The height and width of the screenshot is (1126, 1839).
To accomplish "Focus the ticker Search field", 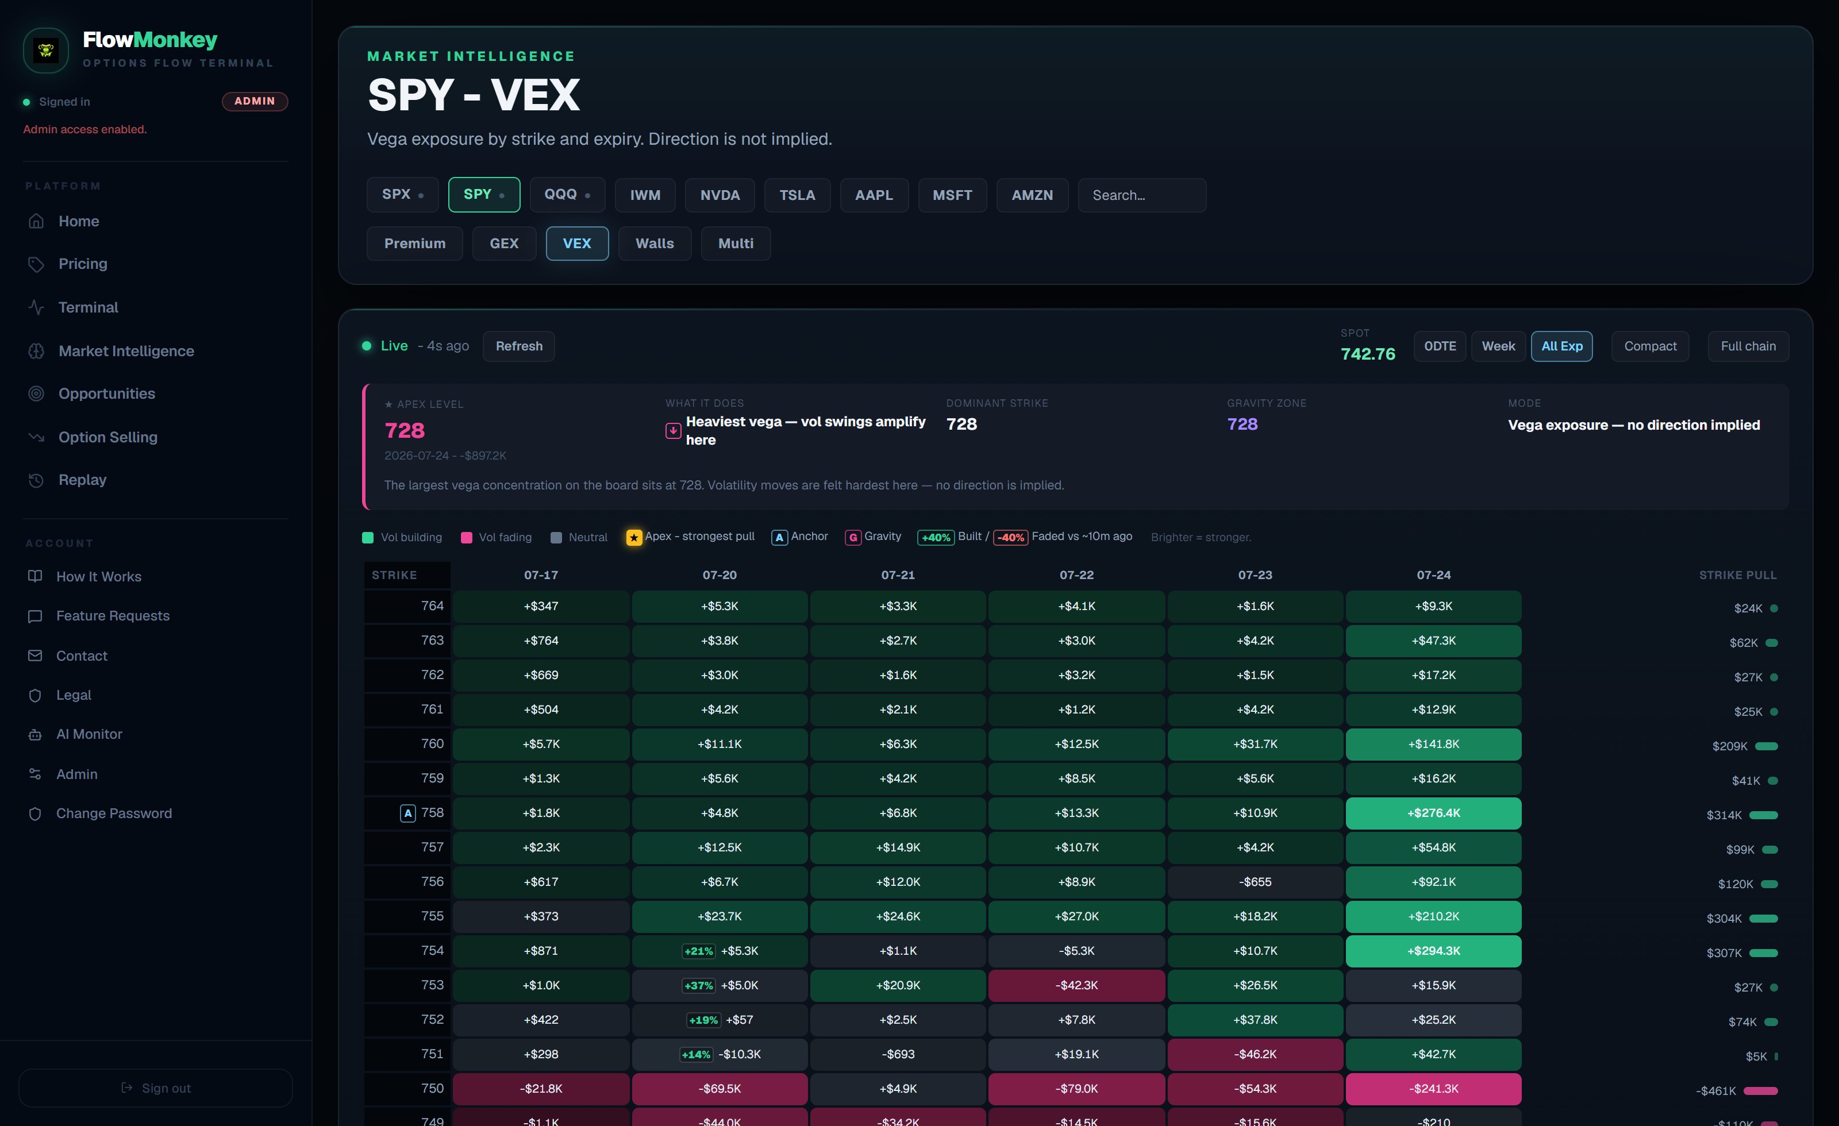I will pyautogui.click(x=1142, y=195).
